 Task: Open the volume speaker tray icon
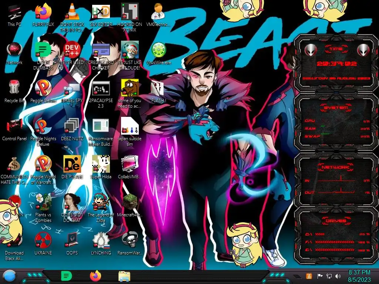tap(338, 276)
